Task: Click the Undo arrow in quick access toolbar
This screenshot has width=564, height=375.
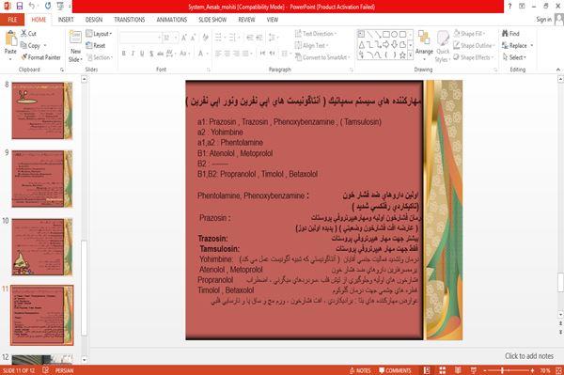Action: pyautogui.click(x=32, y=6)
